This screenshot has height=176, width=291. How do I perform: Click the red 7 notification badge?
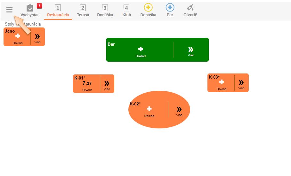coord(39,6)
